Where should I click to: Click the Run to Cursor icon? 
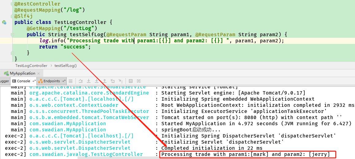(121, 81)
